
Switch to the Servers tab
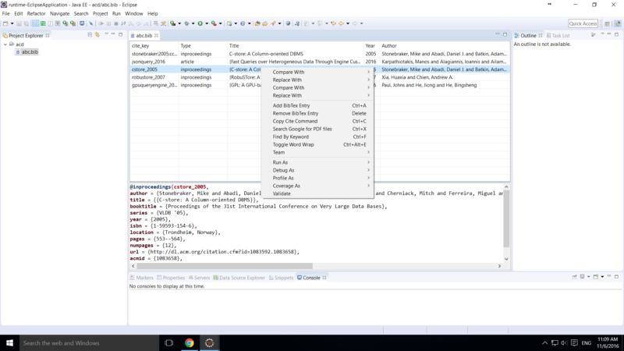[x=199, y=278]
